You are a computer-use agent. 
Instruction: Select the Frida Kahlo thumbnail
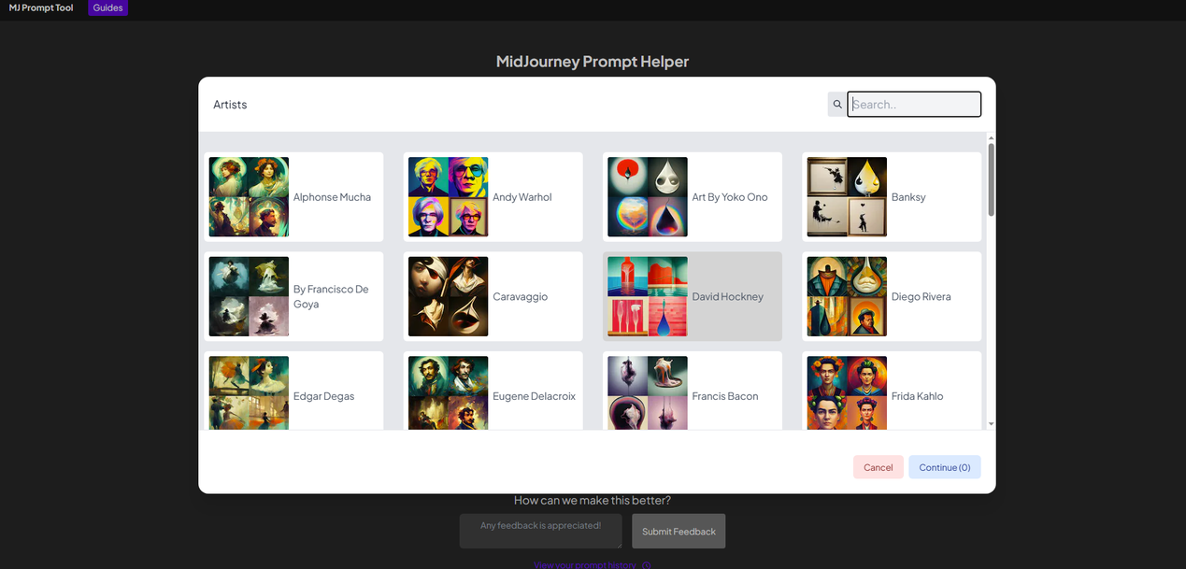point(847,392)
